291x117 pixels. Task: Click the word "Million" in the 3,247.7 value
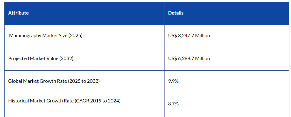tap(203, 36)
